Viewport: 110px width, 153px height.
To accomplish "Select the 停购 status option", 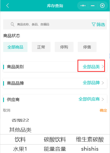I will (64, 47).
